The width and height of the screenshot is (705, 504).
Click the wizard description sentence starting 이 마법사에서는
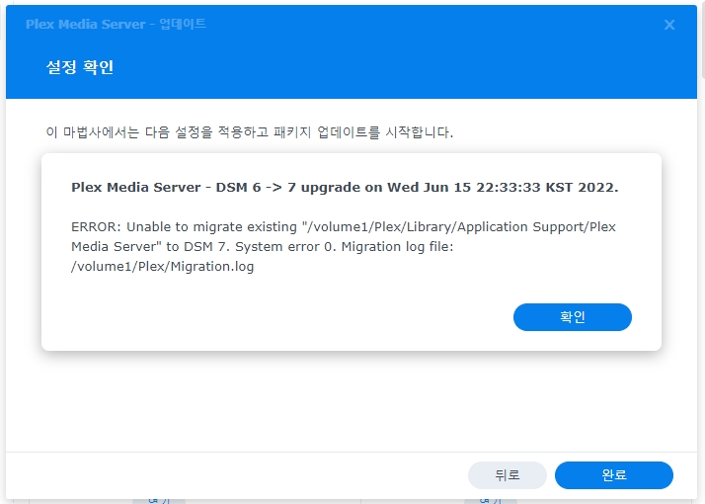[x=250, y=132]
